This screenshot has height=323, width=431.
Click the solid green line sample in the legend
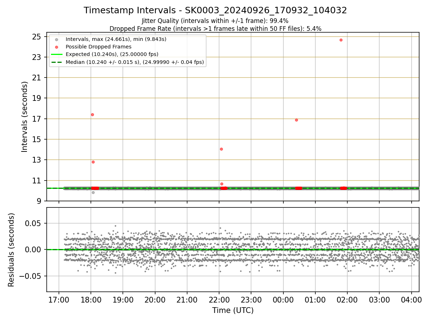56,54
